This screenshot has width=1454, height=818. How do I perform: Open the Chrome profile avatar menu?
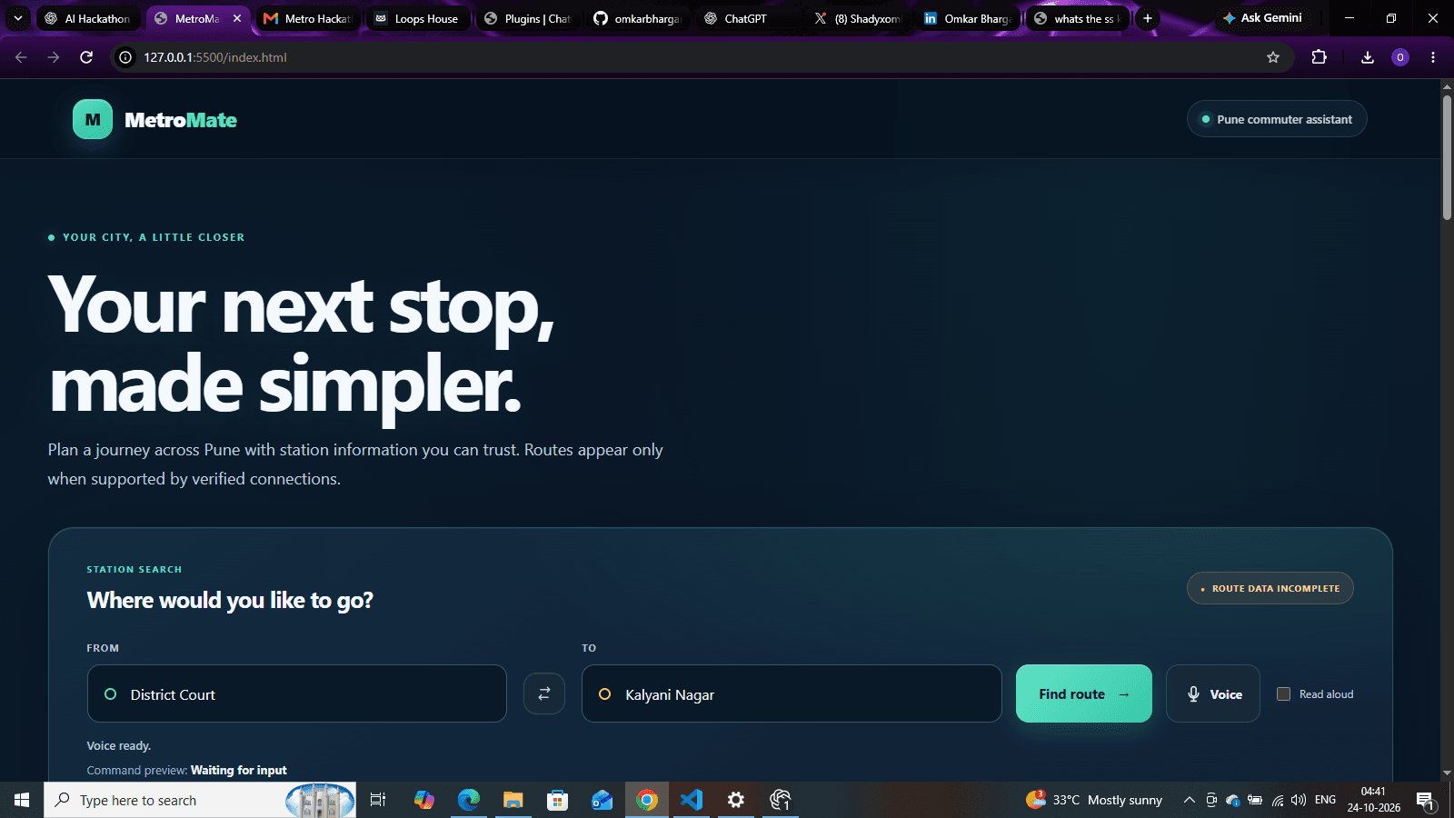coord(1400,57)
